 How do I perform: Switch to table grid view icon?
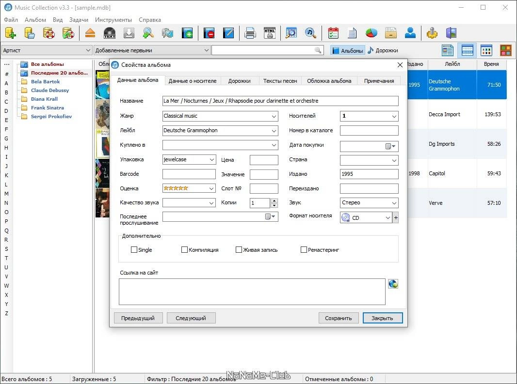467,50
